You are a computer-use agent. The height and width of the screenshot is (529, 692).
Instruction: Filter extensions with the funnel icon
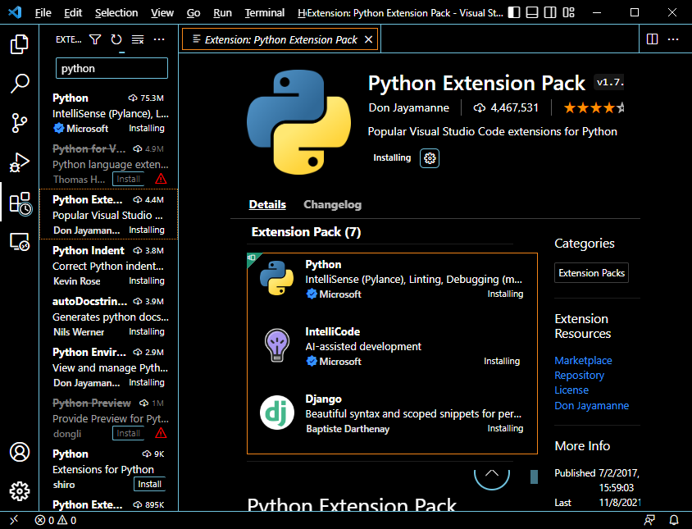coord(95,39)
